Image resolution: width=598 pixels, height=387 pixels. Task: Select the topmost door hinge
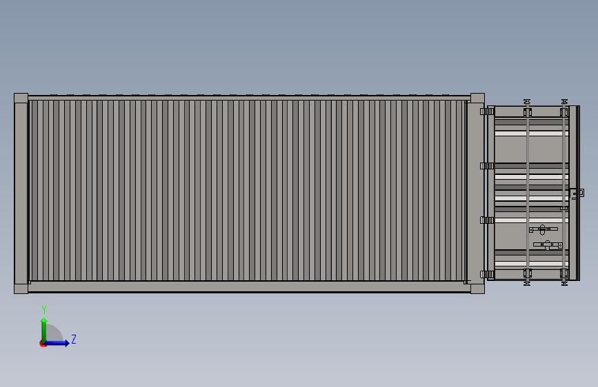click(487, 112)
